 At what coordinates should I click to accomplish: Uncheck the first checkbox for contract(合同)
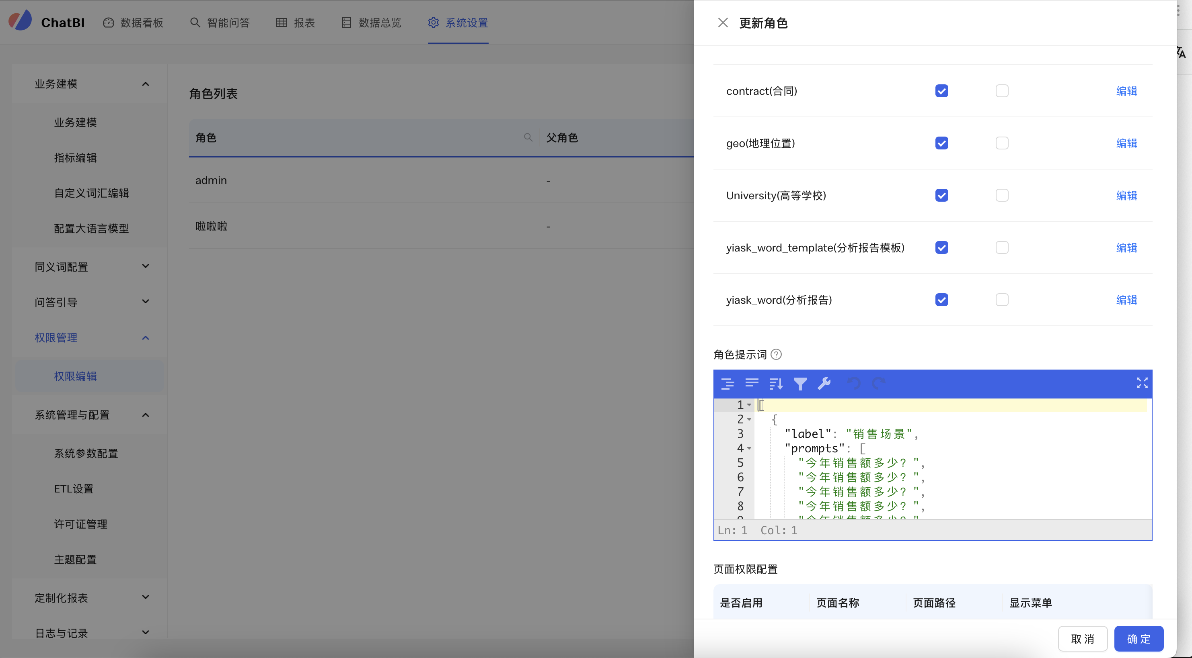942,90
